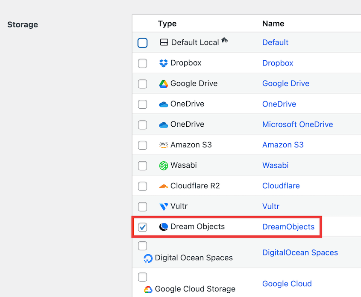
Task: Enable the Dropbox storage checkbox
Action: coord(143,63)
